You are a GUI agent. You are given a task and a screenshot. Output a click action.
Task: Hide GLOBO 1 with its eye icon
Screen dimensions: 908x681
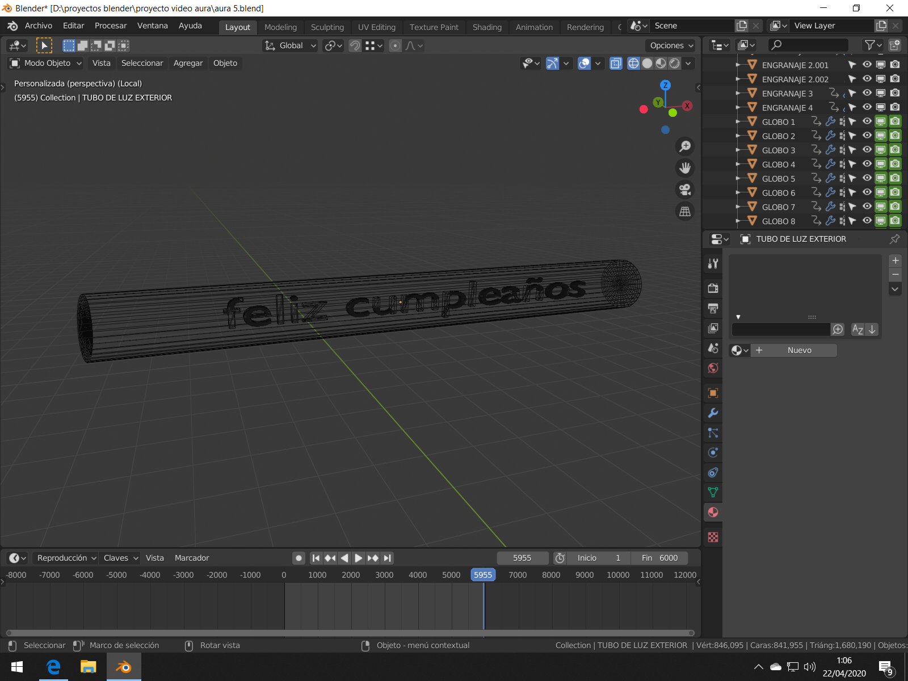pos(867,121)
